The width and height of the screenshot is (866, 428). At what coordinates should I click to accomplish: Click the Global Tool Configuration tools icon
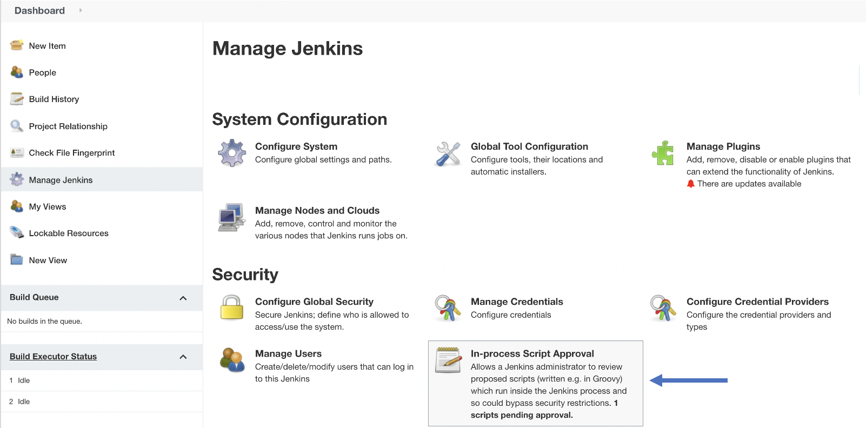[448, 154]
